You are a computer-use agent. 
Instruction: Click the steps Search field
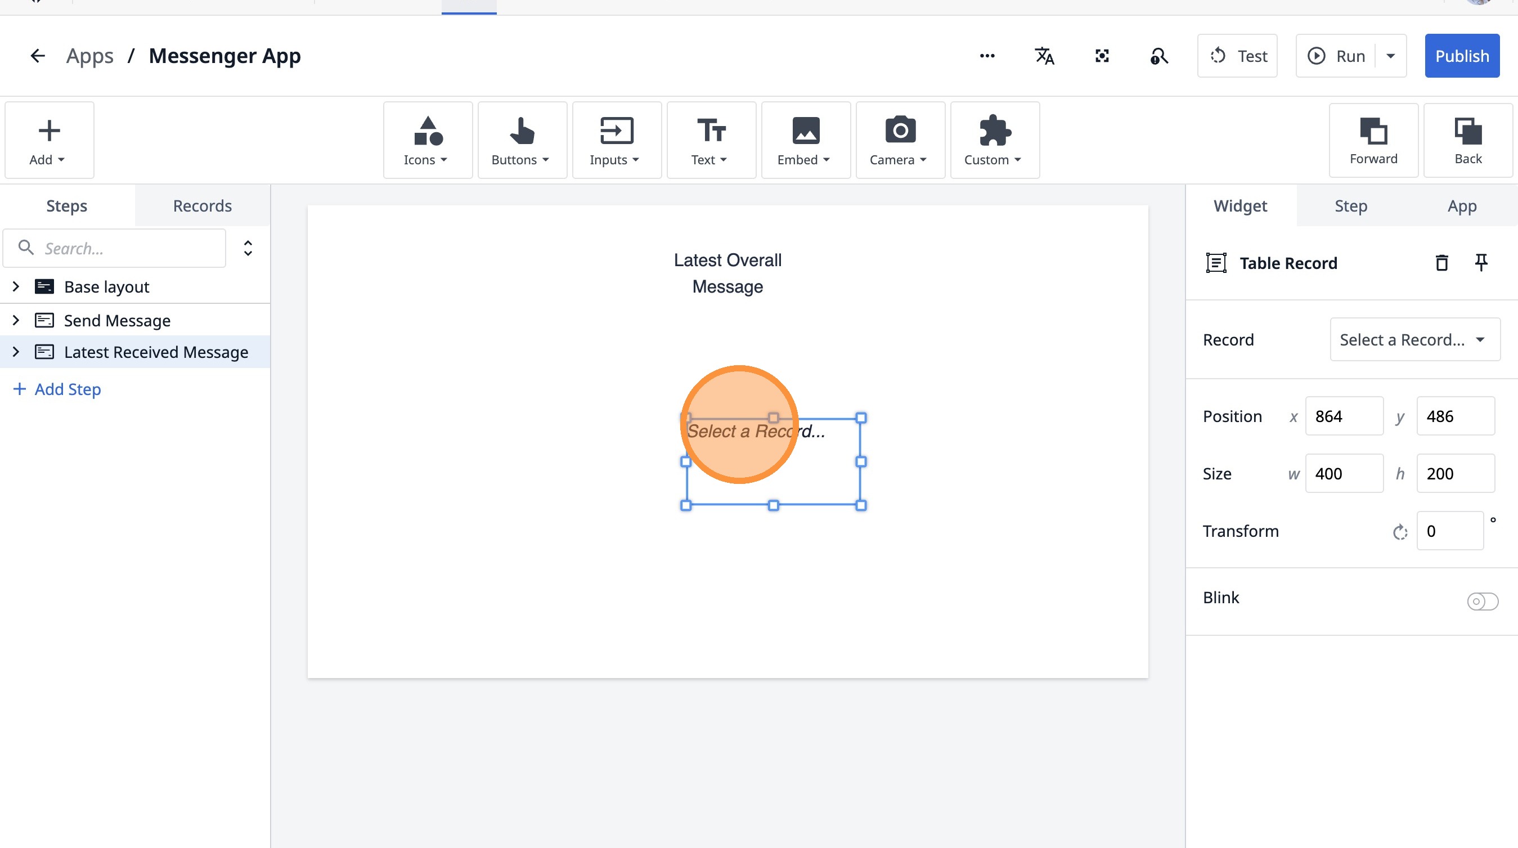coord(124,248)
